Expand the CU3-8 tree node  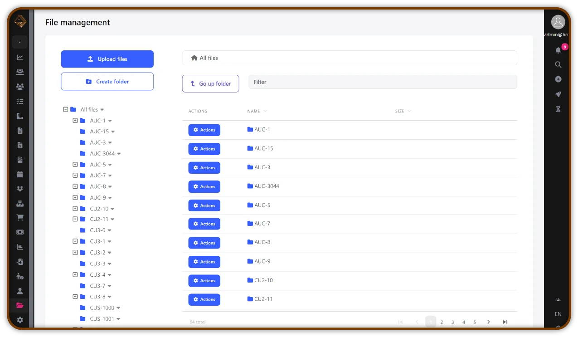point(75,297)
